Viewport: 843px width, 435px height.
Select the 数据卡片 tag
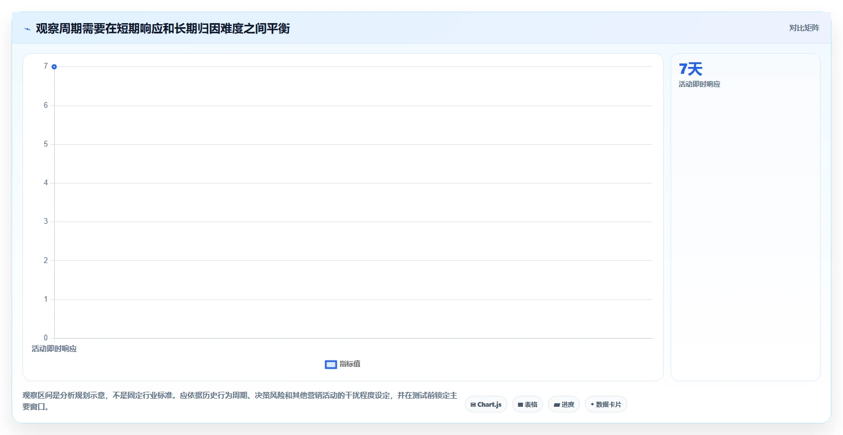605,404
